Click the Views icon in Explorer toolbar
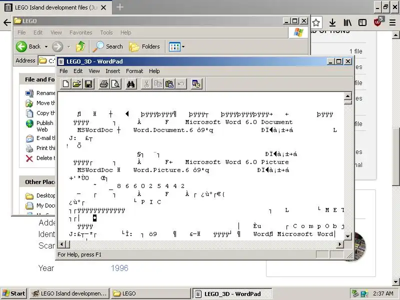 (x=174, y=46)
